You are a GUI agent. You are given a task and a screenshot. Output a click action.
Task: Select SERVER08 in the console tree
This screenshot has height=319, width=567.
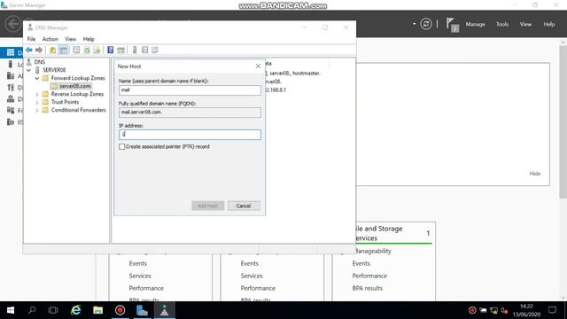pos(54,70)
